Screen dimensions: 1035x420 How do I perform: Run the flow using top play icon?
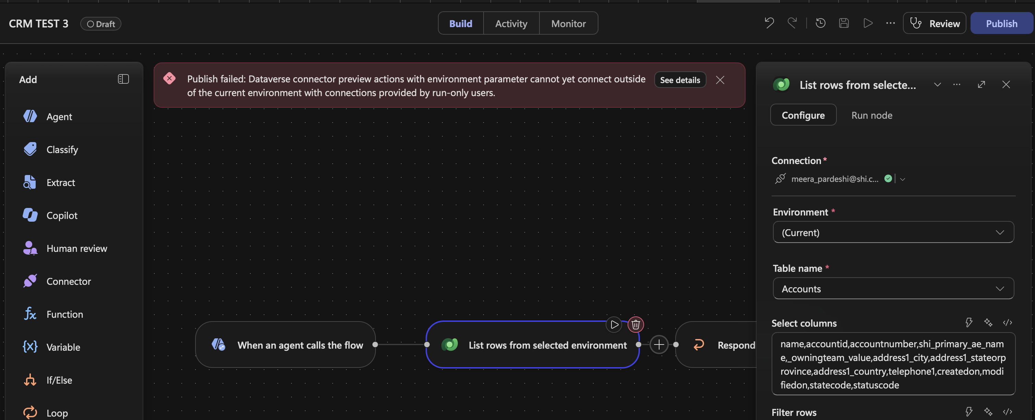[x=867, y=23]
